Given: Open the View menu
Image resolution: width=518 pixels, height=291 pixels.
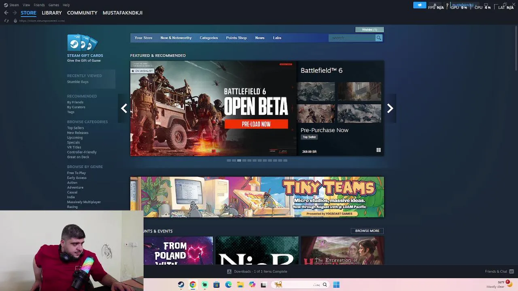Looking at the screenshot, I should 26,5.
